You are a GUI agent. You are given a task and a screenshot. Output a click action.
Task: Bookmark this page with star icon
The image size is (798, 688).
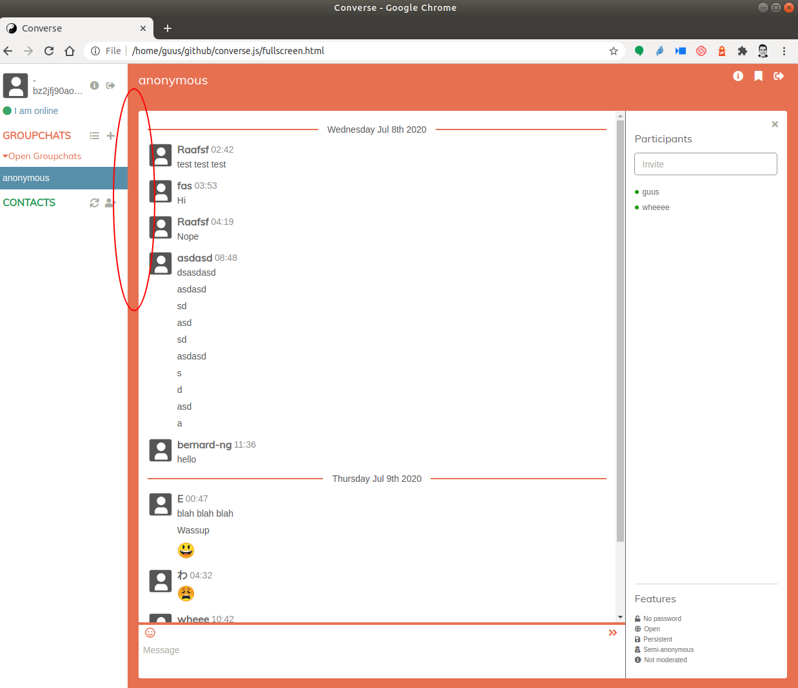[x=614, y=51]
